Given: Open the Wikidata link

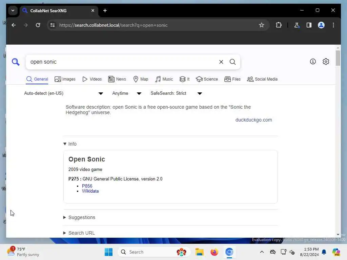Looking at the screenshot, I should pos(90,191).
